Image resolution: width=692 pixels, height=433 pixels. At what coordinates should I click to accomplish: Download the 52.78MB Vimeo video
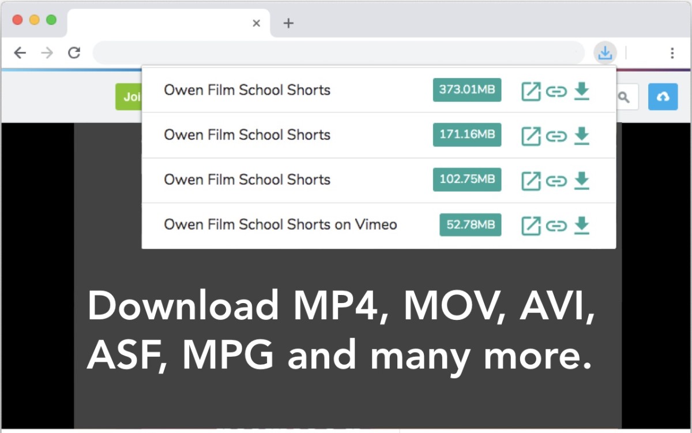tap(582, 225)
